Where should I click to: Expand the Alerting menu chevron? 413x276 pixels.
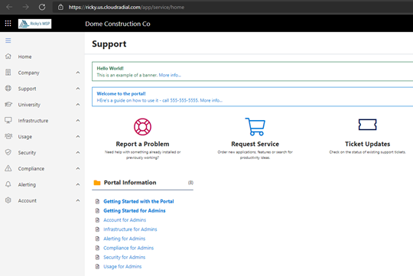78,184
